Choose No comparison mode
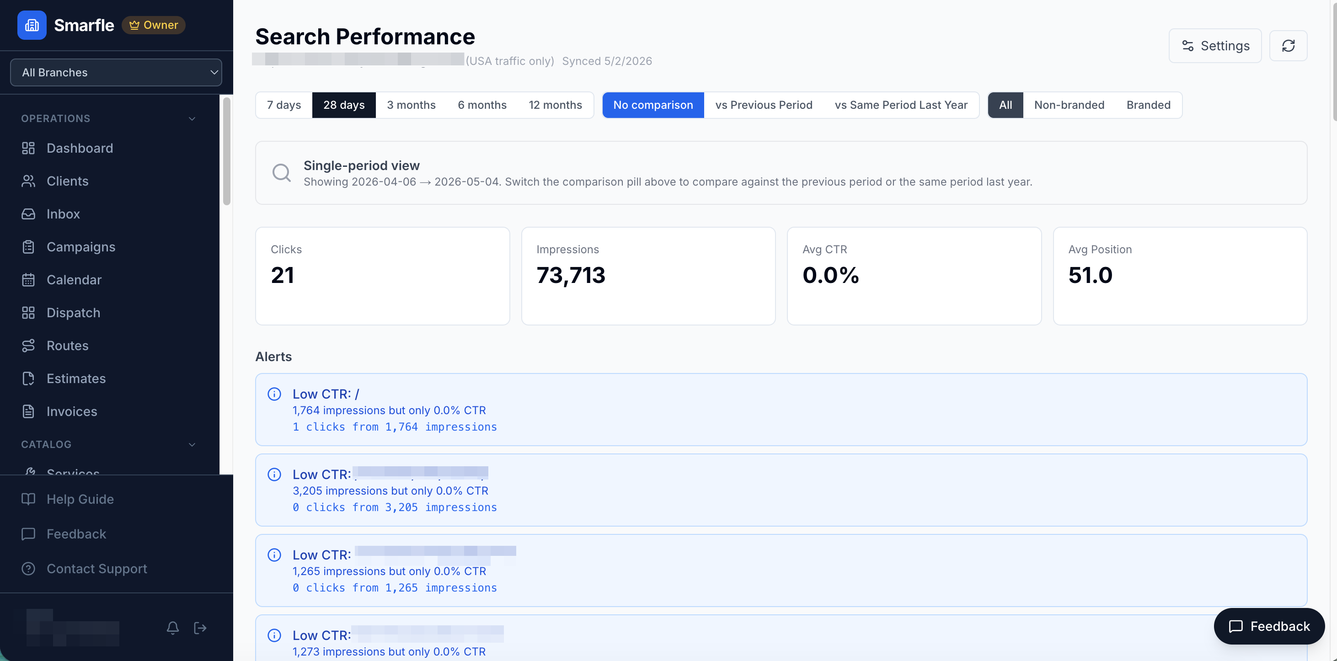The image size is (1337, 661). [653, 105]
